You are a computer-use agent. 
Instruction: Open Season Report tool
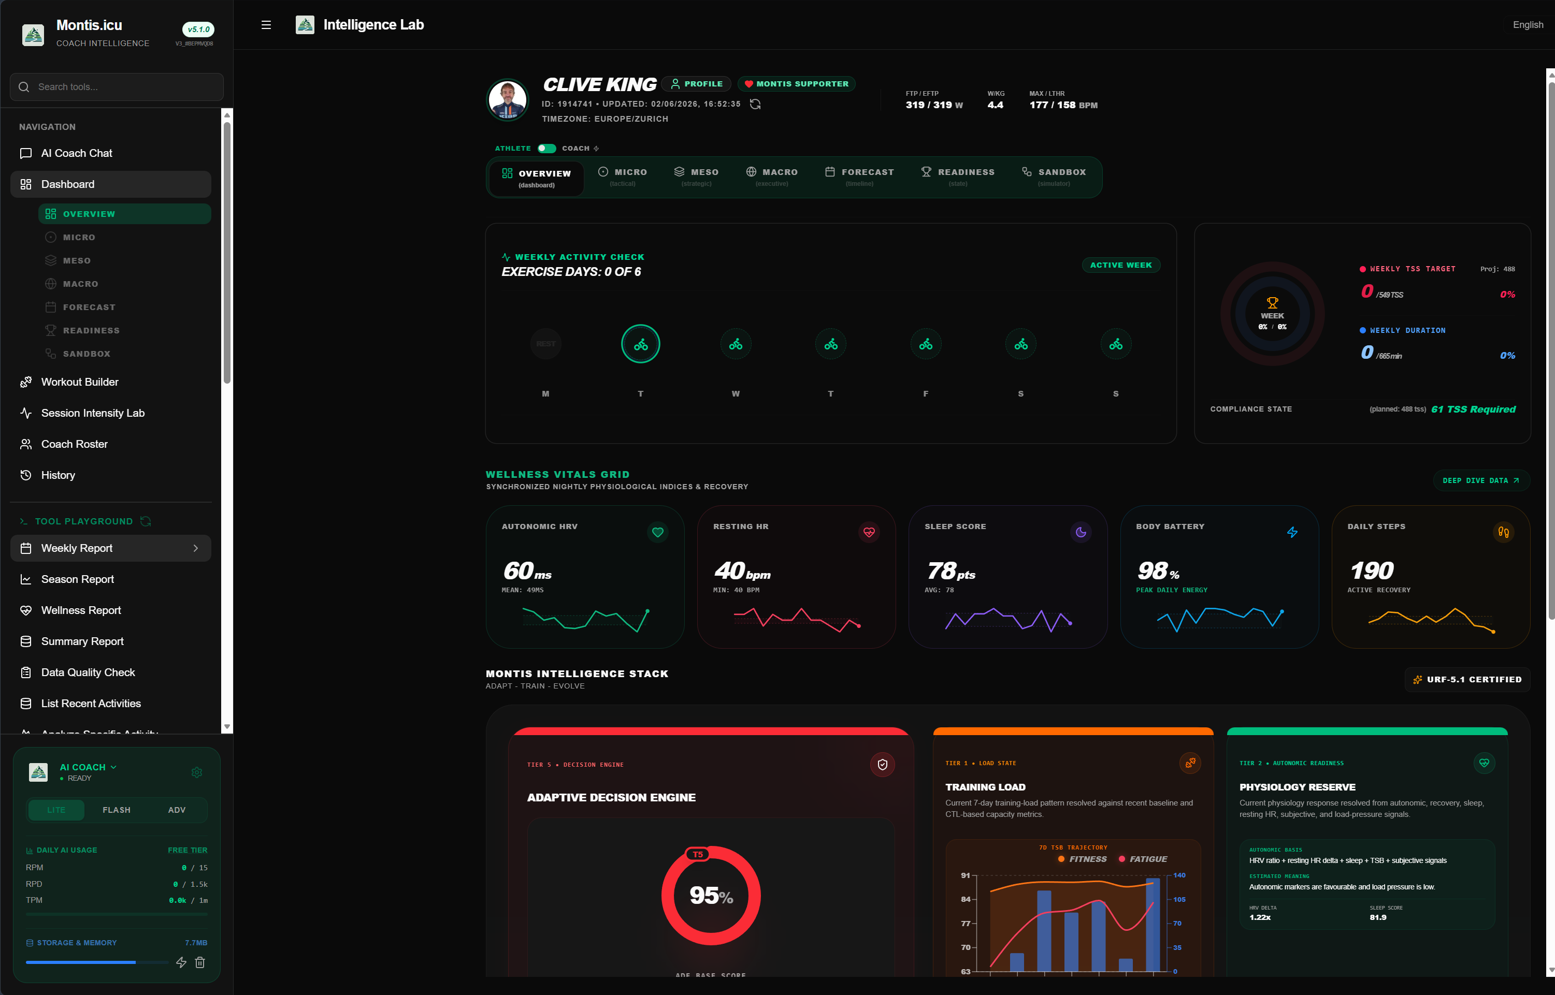point(110,579)
